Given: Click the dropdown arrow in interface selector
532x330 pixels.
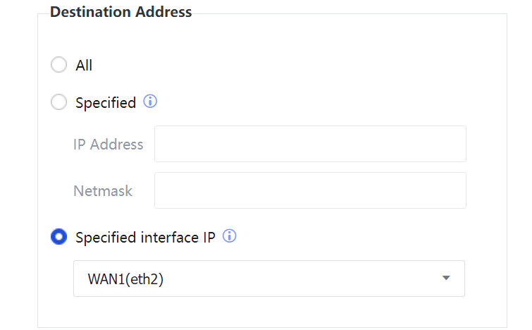Looking at the screenshot, I should point(445,279).
